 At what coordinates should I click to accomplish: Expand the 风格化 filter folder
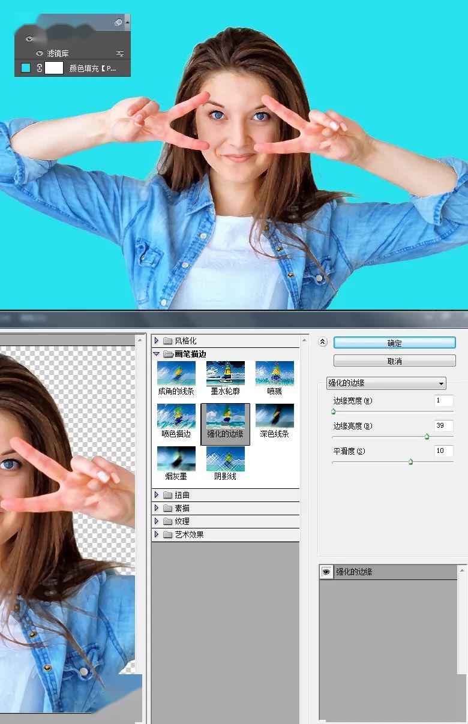157,341
